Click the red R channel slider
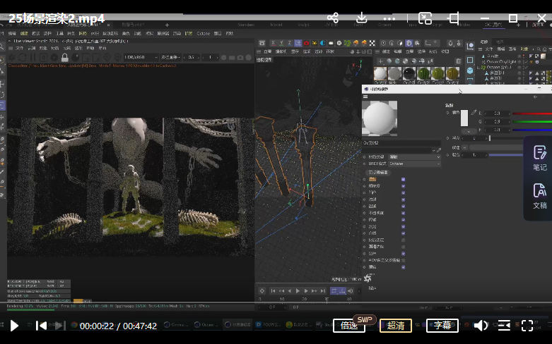This screenshot has height=344, width=552. coord(532,113)
